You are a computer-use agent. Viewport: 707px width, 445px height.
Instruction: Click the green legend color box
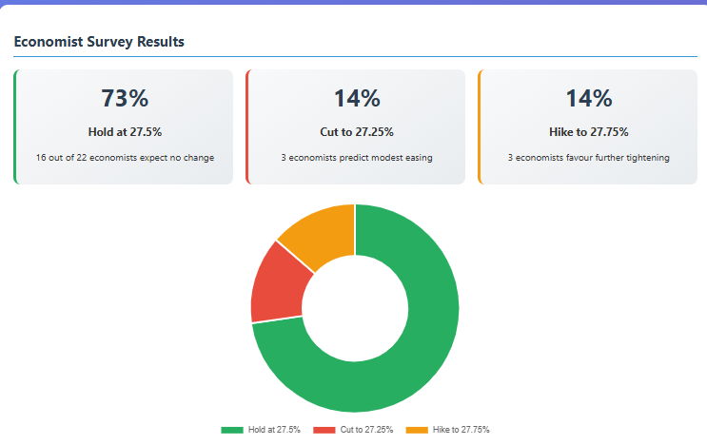232,430
